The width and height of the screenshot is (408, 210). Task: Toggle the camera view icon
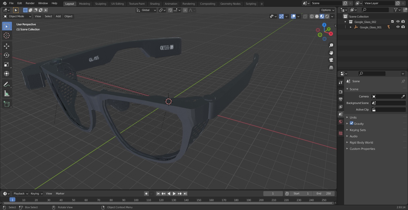tap(331, 60)
